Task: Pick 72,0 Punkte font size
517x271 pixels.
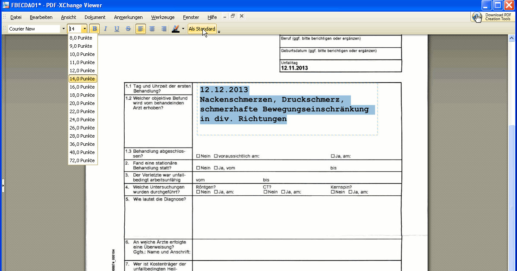Action: 82,160
